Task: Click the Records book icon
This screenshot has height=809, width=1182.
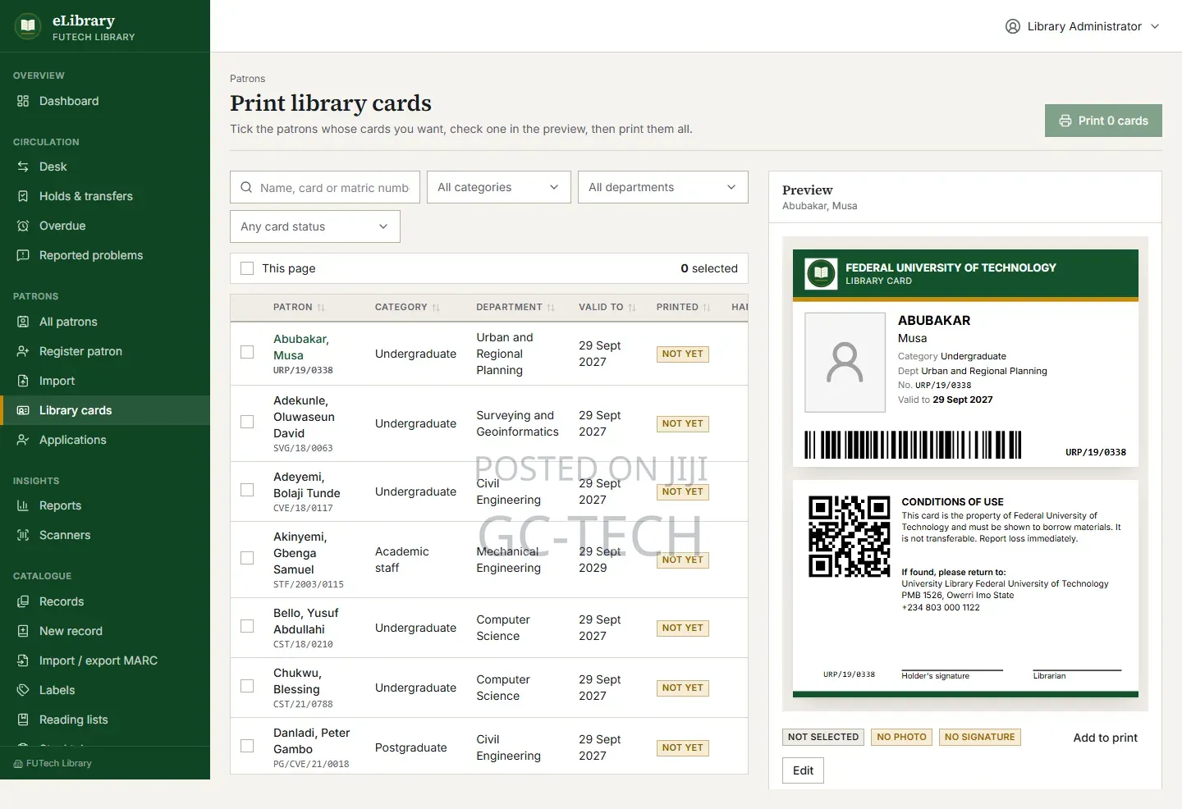Action: click(x=23, y=601)
